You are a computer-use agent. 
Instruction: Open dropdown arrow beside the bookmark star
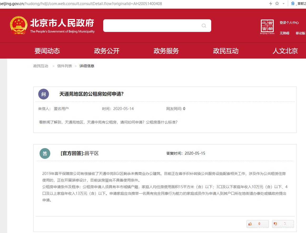tap(283, 4)
